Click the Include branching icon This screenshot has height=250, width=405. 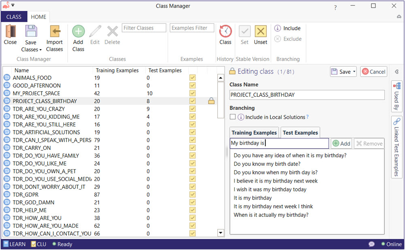pyautogui.click(x=279, y=28)
